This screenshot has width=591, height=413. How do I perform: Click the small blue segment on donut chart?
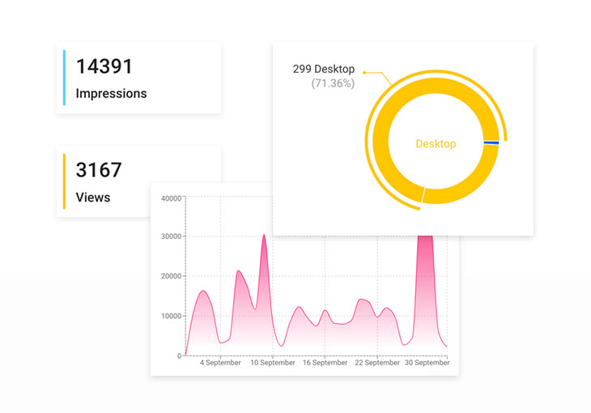(491, 143)
